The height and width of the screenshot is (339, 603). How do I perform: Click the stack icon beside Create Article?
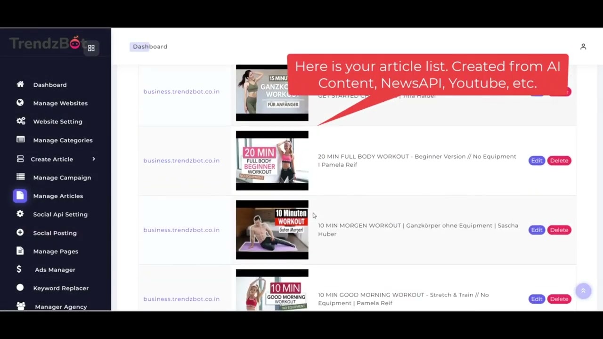coord(20,159)
